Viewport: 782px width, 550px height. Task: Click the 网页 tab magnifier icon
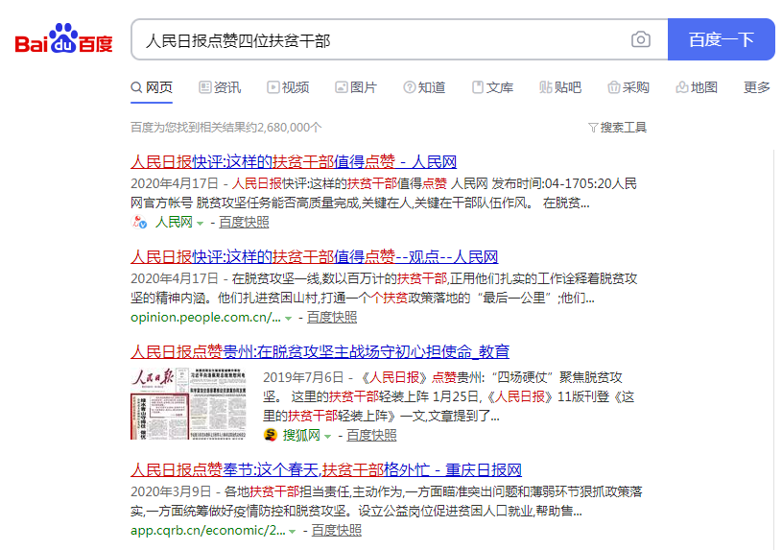[136, 87]
